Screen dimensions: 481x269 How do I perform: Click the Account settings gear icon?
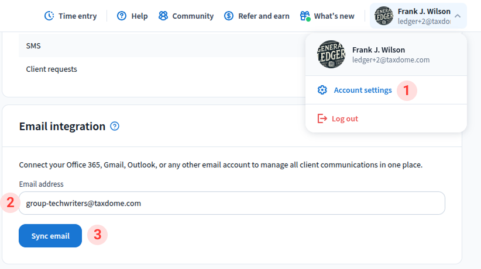322,90
